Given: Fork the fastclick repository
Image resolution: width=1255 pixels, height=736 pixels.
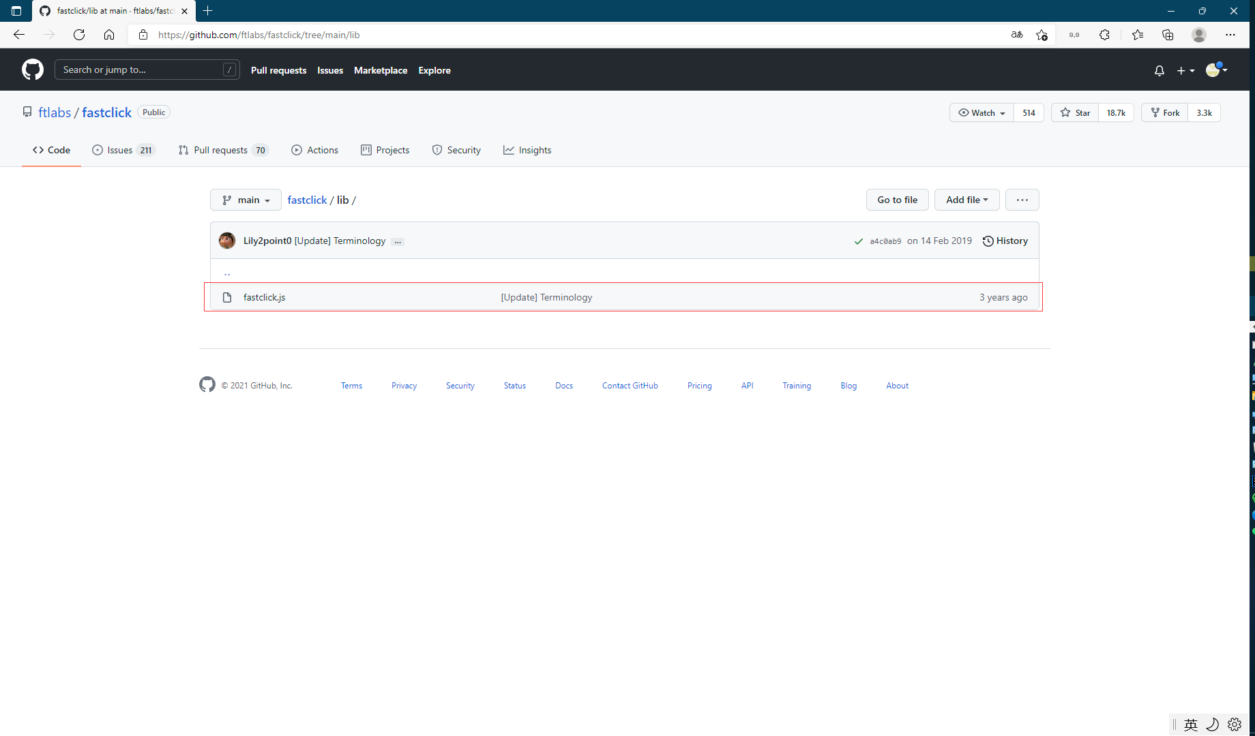Looking at the screenshot, I should 1164,112.
